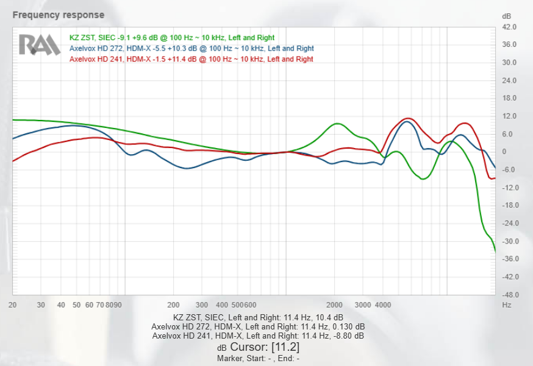The image size is (533, 366).
Task: Click the Frequency response title
Action: click(59, 15)
